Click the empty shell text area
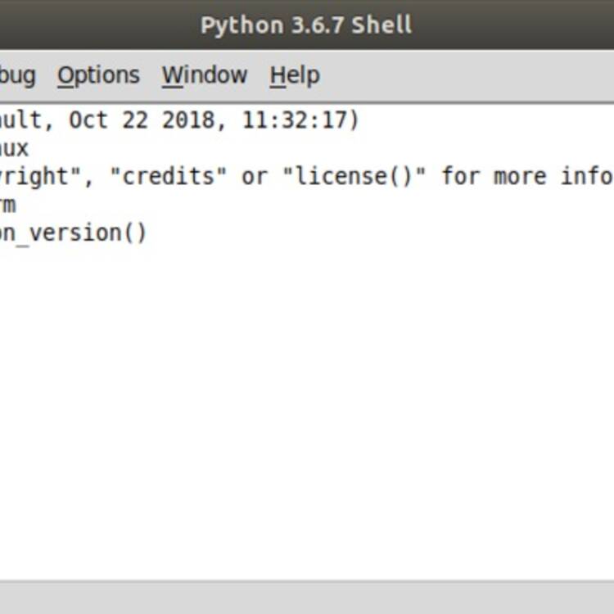Viewport: 614px width, 614px height. pyautogui.click(x=307, y=411)
